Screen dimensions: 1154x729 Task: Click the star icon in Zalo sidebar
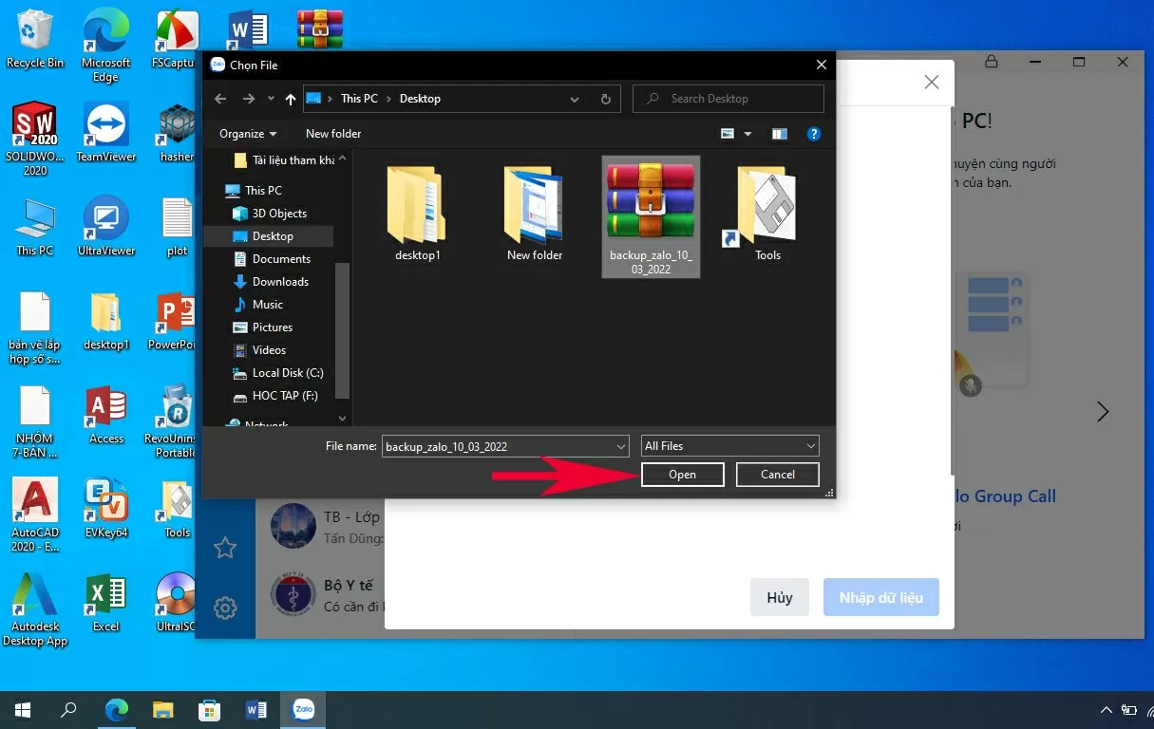(225, 548)
